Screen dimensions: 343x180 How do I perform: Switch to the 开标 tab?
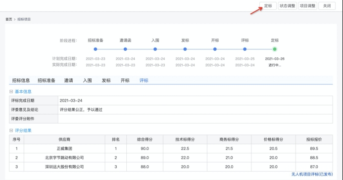(x=125, y=80)
